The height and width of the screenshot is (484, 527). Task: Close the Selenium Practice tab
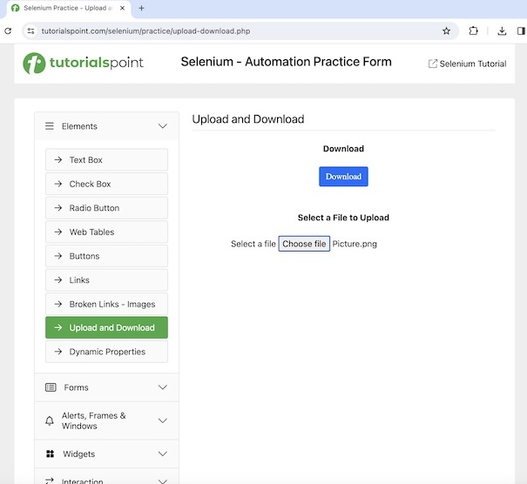pyautogui.click(x=122, y=8)
